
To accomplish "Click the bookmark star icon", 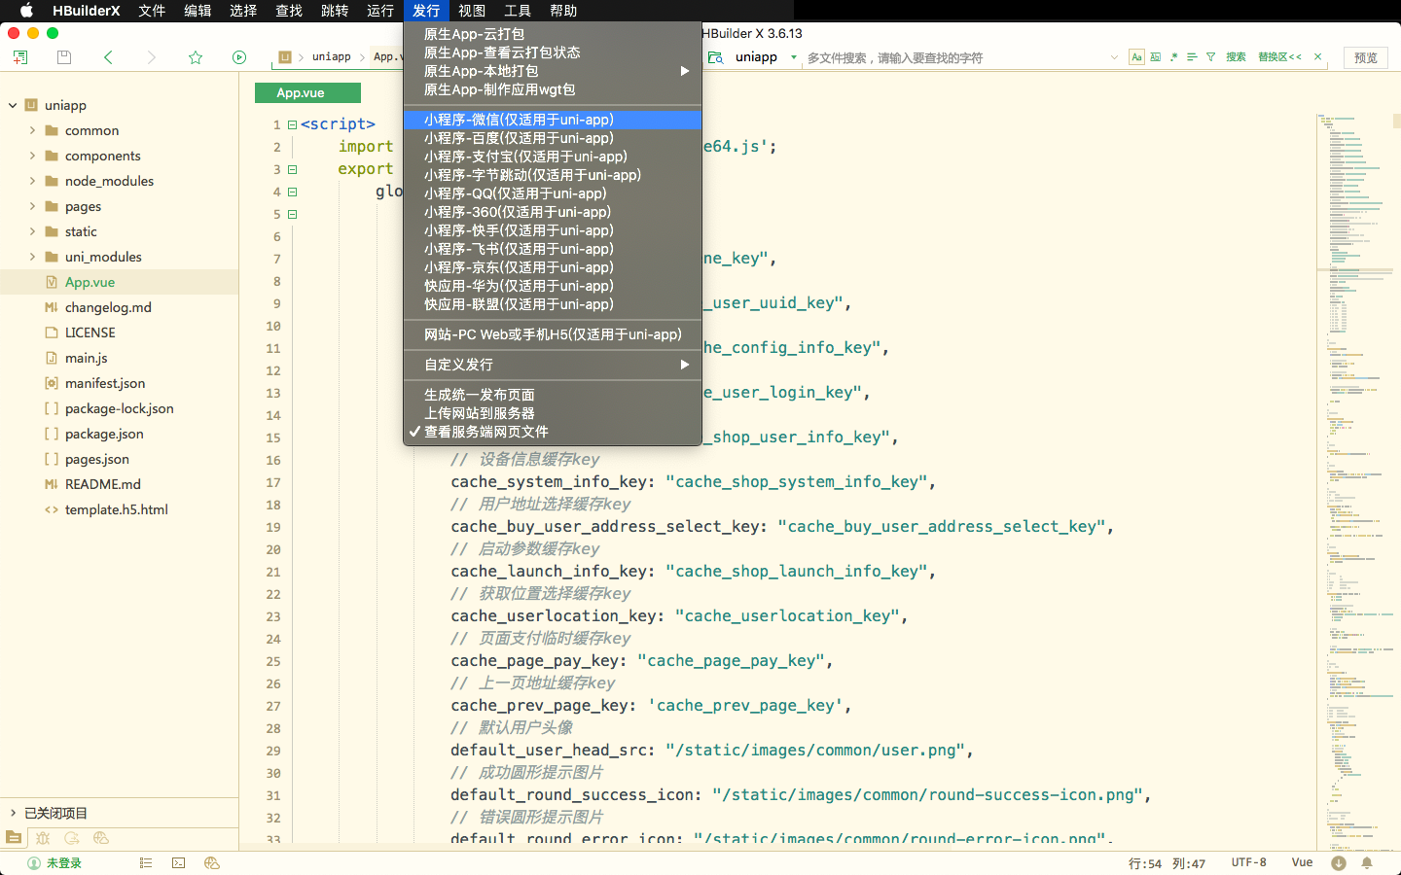I will click(x=195, y=57).
